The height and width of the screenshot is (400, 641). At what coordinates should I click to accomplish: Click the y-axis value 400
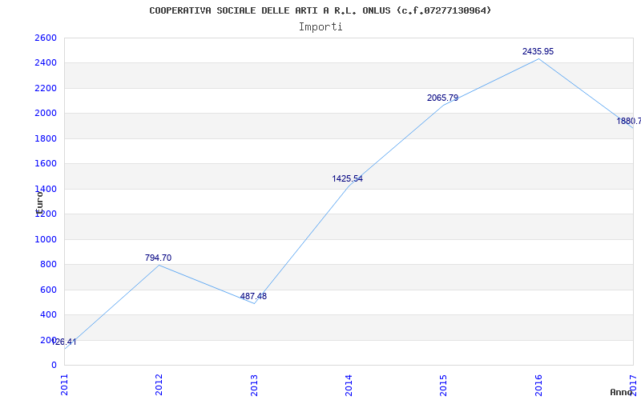(49, 314)
